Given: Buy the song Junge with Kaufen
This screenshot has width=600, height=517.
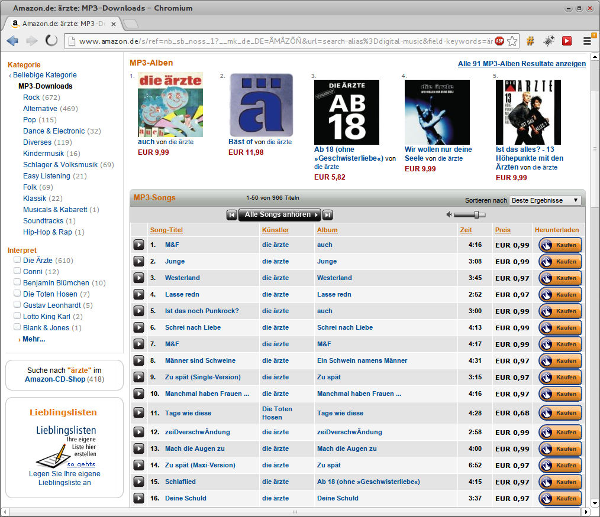Looking at the screenshot, I should [560, 261].
